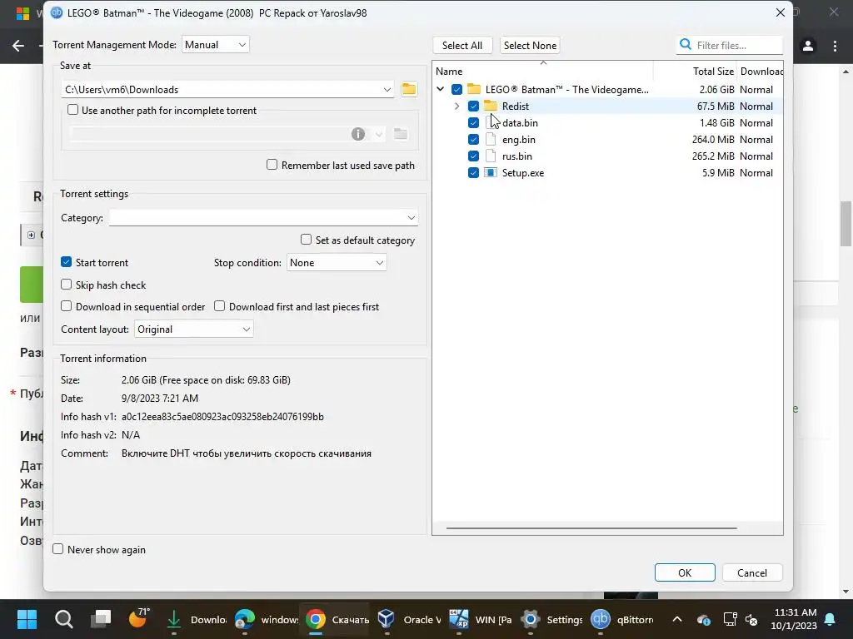Check Remember last used save path

(x=272, y=165)
